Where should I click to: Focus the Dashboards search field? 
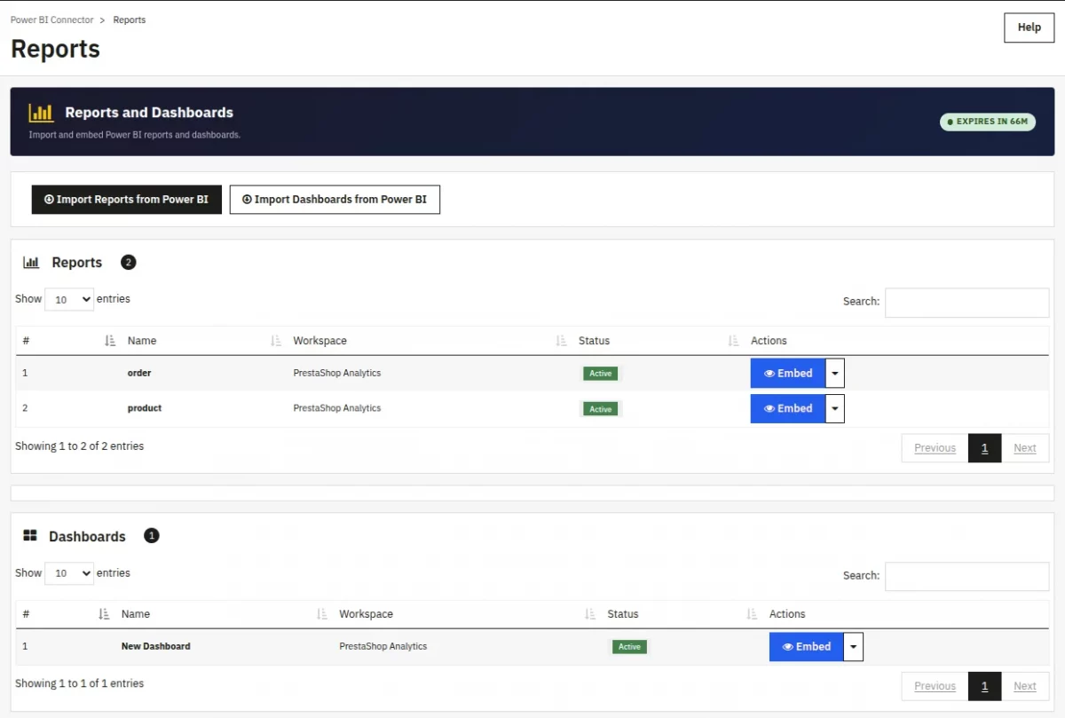966,576
